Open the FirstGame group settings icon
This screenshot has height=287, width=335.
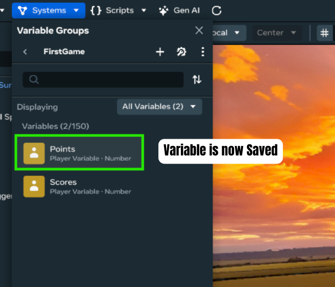[x=181, y=52]
